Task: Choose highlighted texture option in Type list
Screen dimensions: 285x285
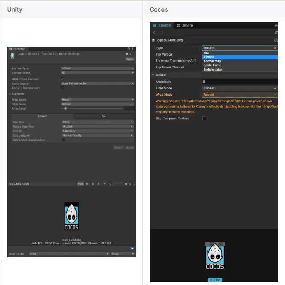Action: pos(240,57)
